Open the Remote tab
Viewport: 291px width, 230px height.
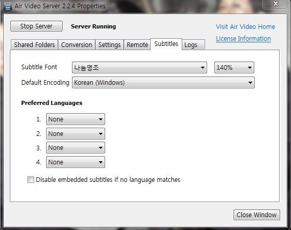[137, 45]
